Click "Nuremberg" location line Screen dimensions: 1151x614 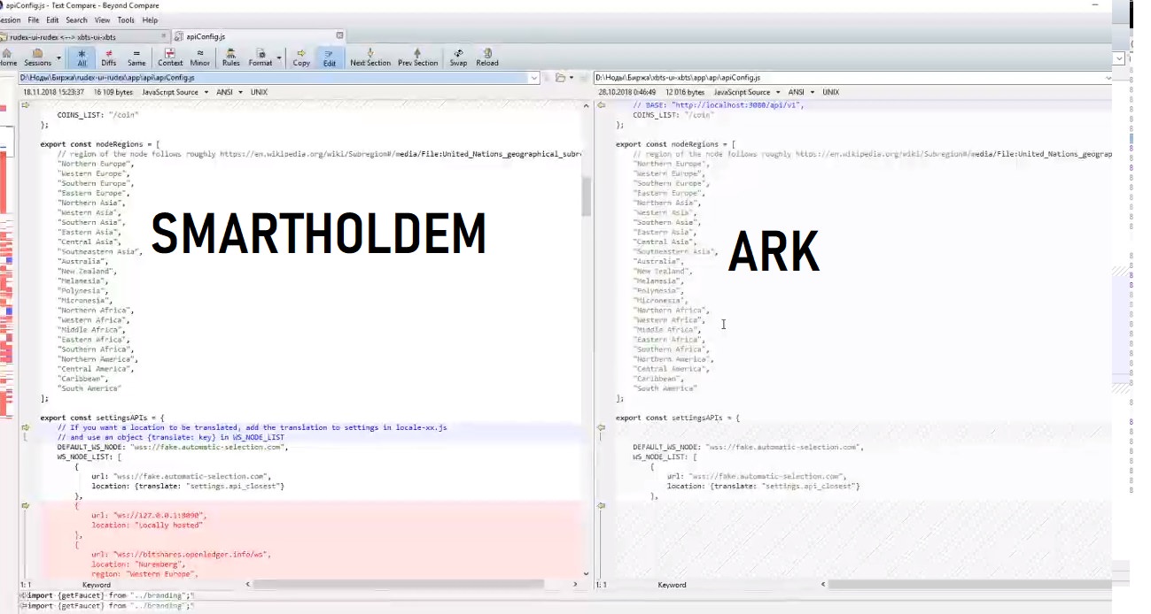pyautogui.click(x=138, y=564)
